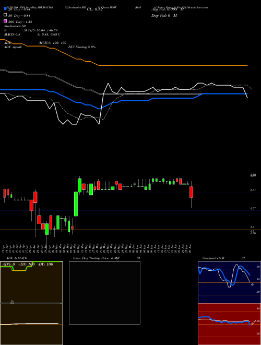
Task: Click the 'ADX signal:' label
Action: click(x=13, y=47)
